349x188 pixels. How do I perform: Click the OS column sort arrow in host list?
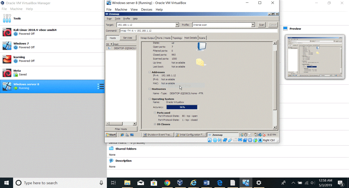click(x=111, y=44)
